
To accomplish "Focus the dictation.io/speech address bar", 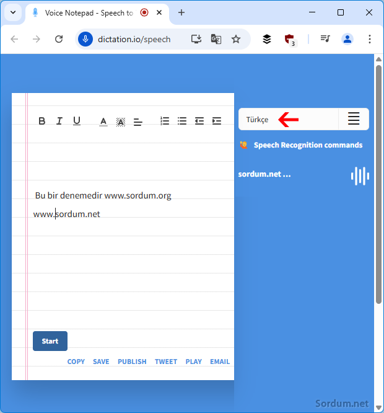I will click(x=134, y=39).
